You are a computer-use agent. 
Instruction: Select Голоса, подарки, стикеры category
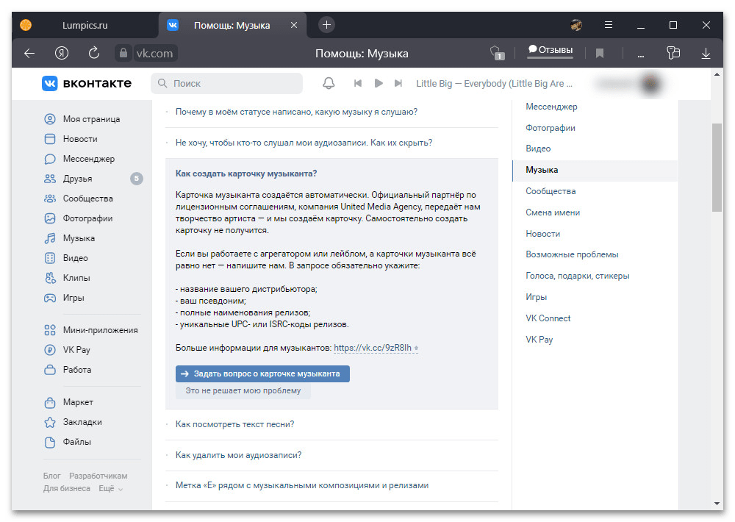coord(578,276)
